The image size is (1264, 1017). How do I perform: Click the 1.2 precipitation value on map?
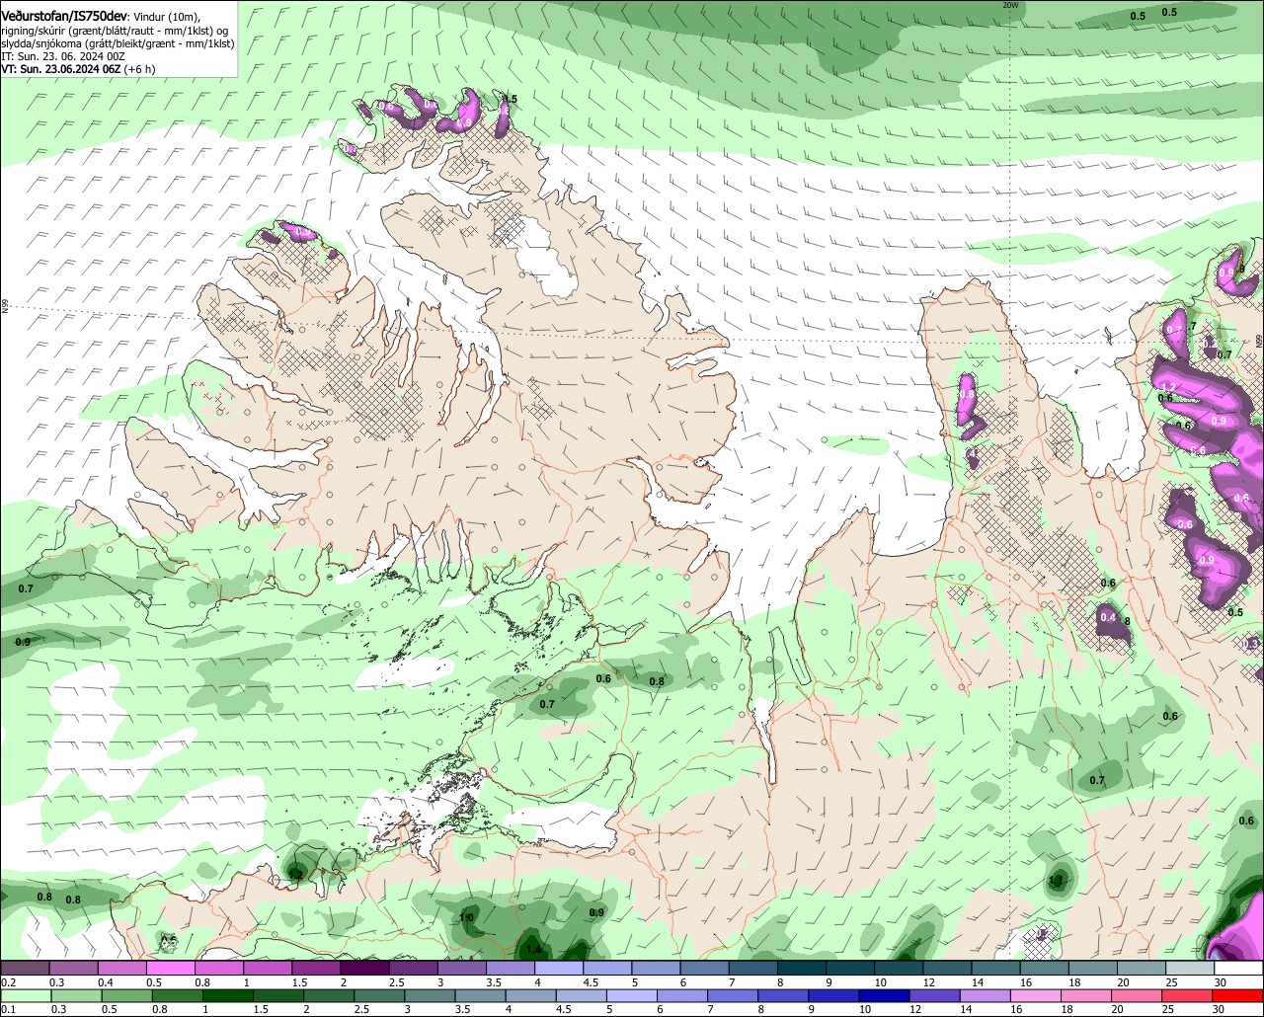point(295,875)
